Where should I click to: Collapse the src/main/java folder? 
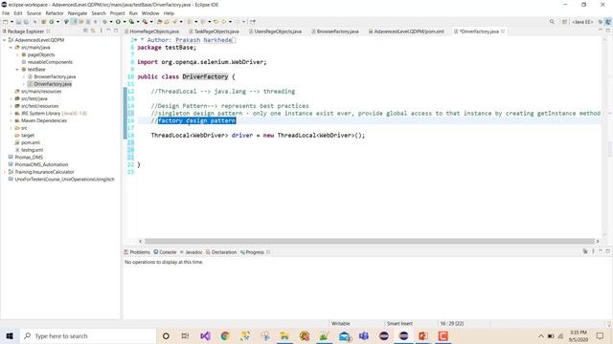click(x=11, y=48)
